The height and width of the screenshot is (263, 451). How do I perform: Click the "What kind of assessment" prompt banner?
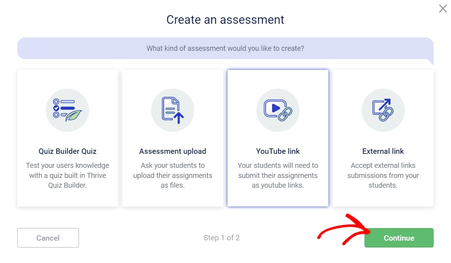pos(225,48)
